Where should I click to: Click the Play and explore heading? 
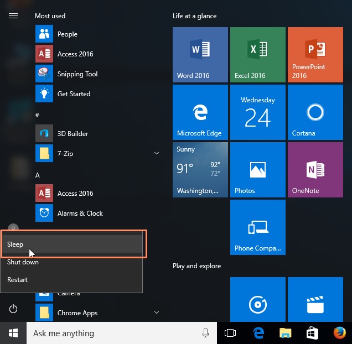tap(196, 266)
